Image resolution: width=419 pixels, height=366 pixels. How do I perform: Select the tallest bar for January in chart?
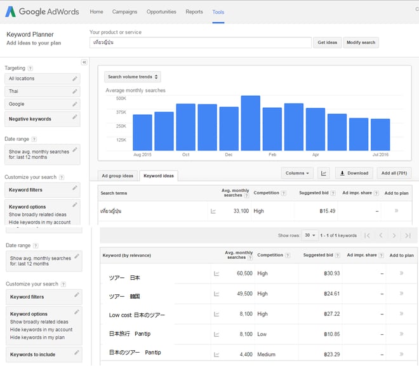point(250,123)
